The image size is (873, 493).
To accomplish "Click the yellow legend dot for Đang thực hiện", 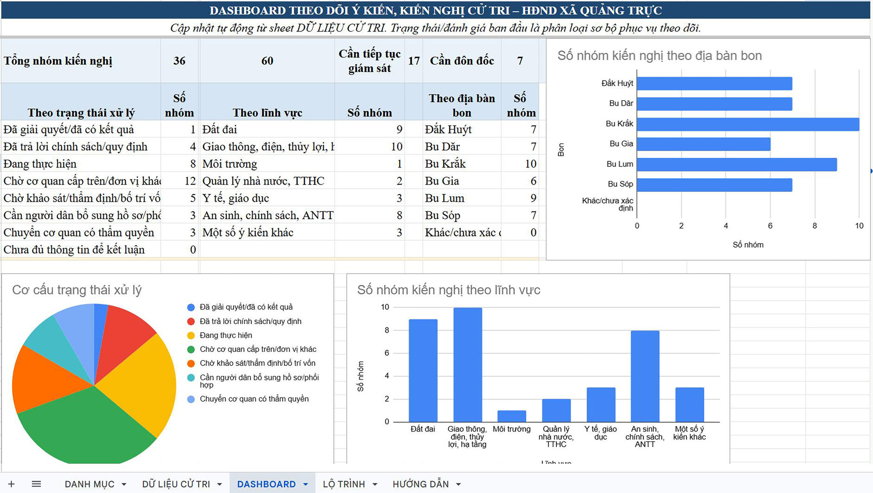I will pyautogui.click(x=191, y=336).
